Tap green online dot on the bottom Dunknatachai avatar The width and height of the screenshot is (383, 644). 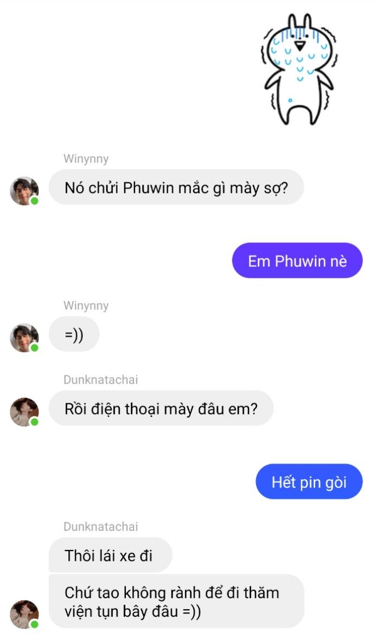tap(34, 624)
